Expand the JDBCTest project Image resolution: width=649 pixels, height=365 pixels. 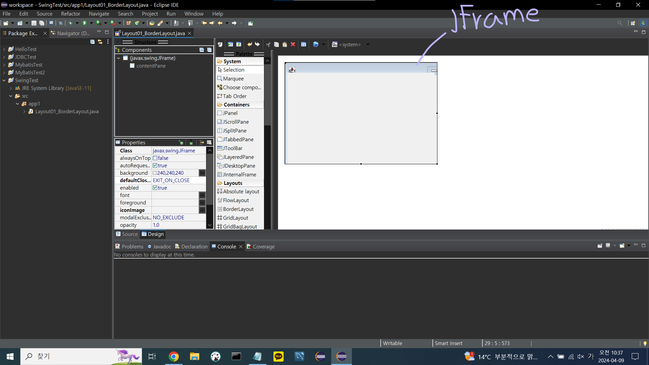[4, 57]
